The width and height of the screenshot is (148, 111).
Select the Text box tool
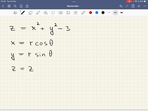[76, 13]
